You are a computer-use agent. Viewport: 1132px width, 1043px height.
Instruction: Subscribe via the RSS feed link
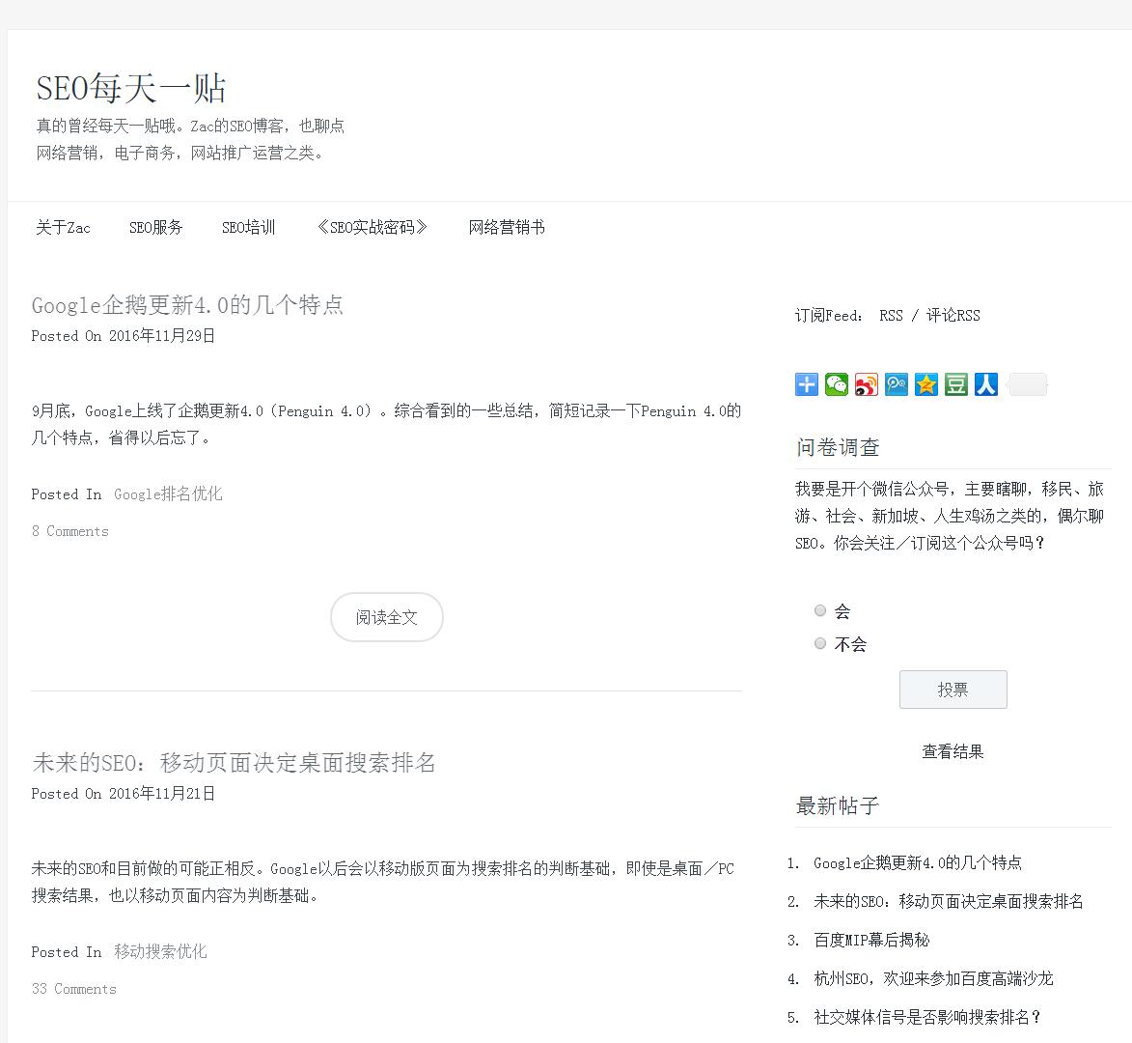coord(891,316)
